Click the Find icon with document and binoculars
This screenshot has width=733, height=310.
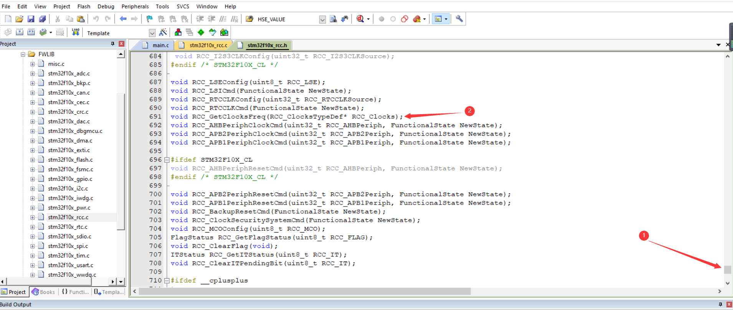[333, 19]
